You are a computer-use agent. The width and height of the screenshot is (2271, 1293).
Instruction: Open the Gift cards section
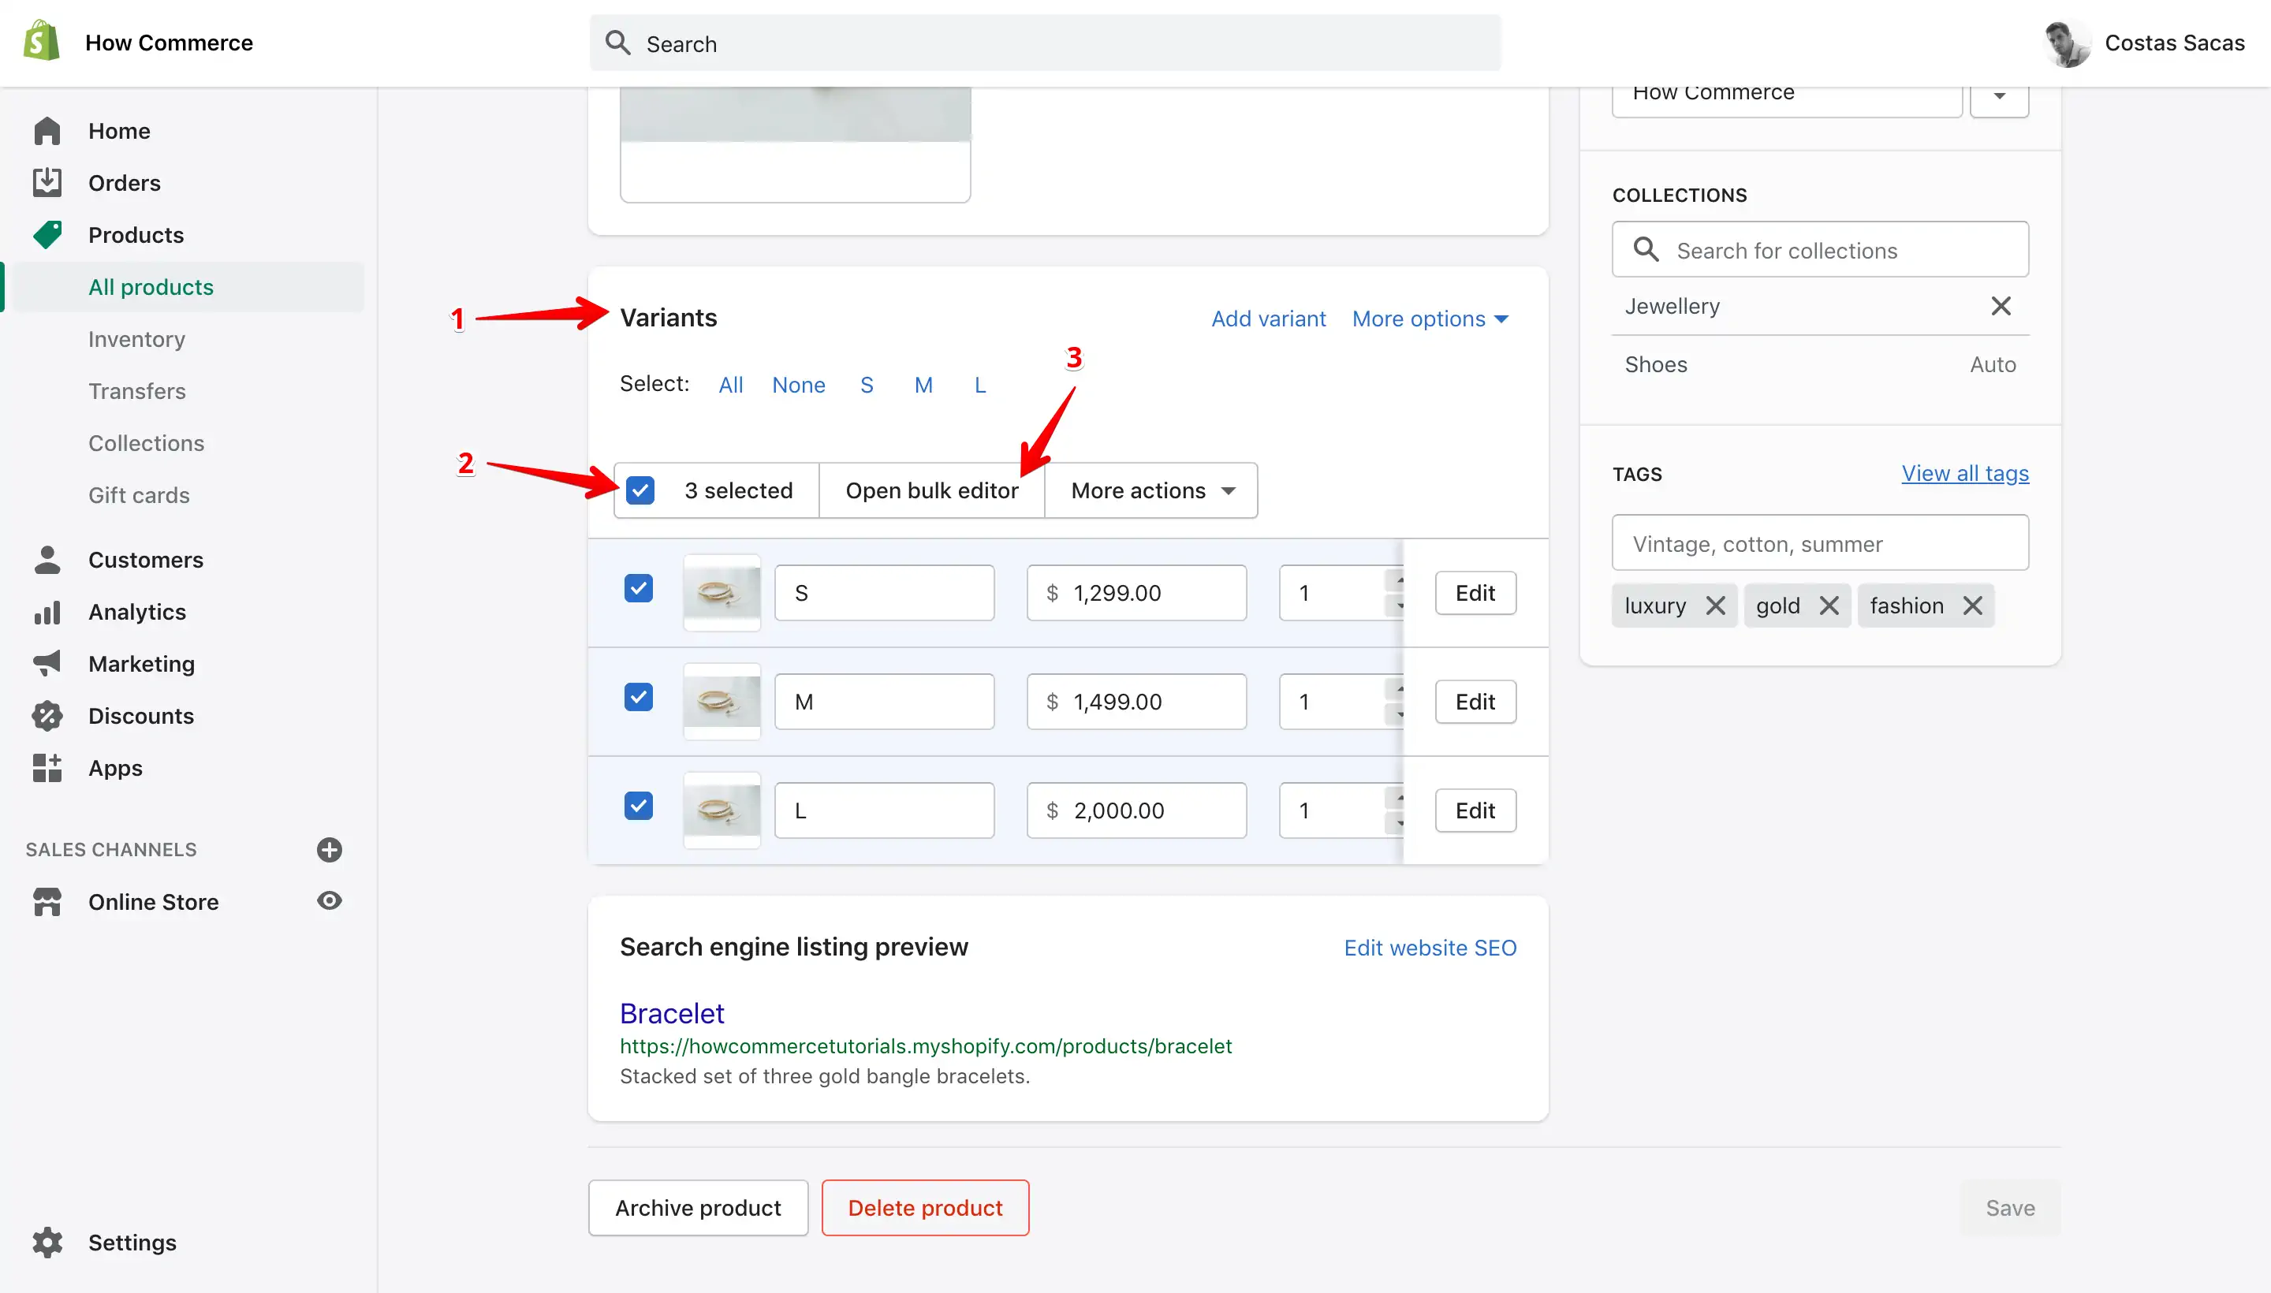tap(139, 494)
